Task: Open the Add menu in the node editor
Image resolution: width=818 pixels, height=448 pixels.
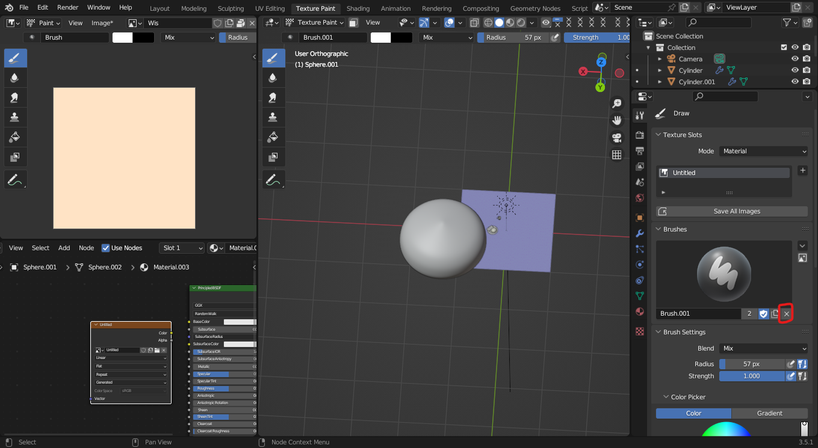Action: click(64, 248)
